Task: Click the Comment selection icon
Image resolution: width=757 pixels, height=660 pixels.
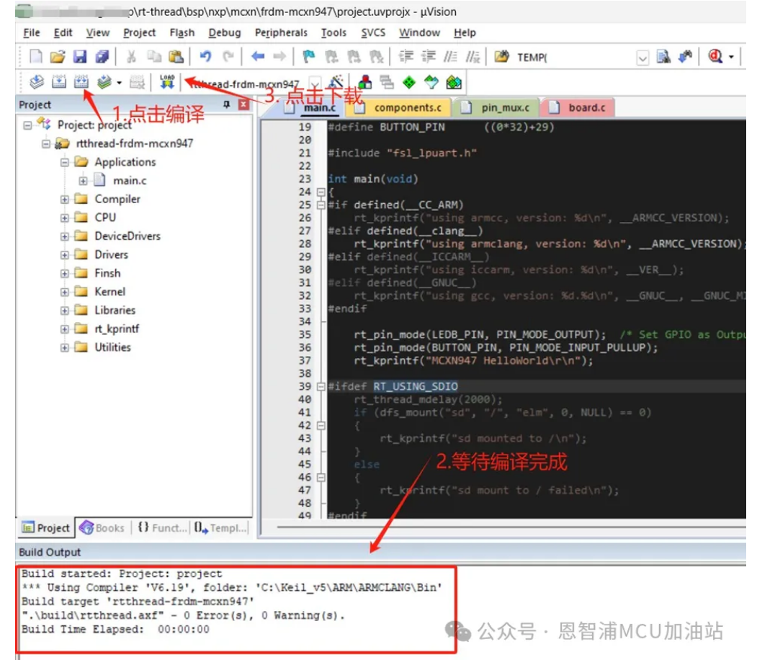Action: (450, 57)
